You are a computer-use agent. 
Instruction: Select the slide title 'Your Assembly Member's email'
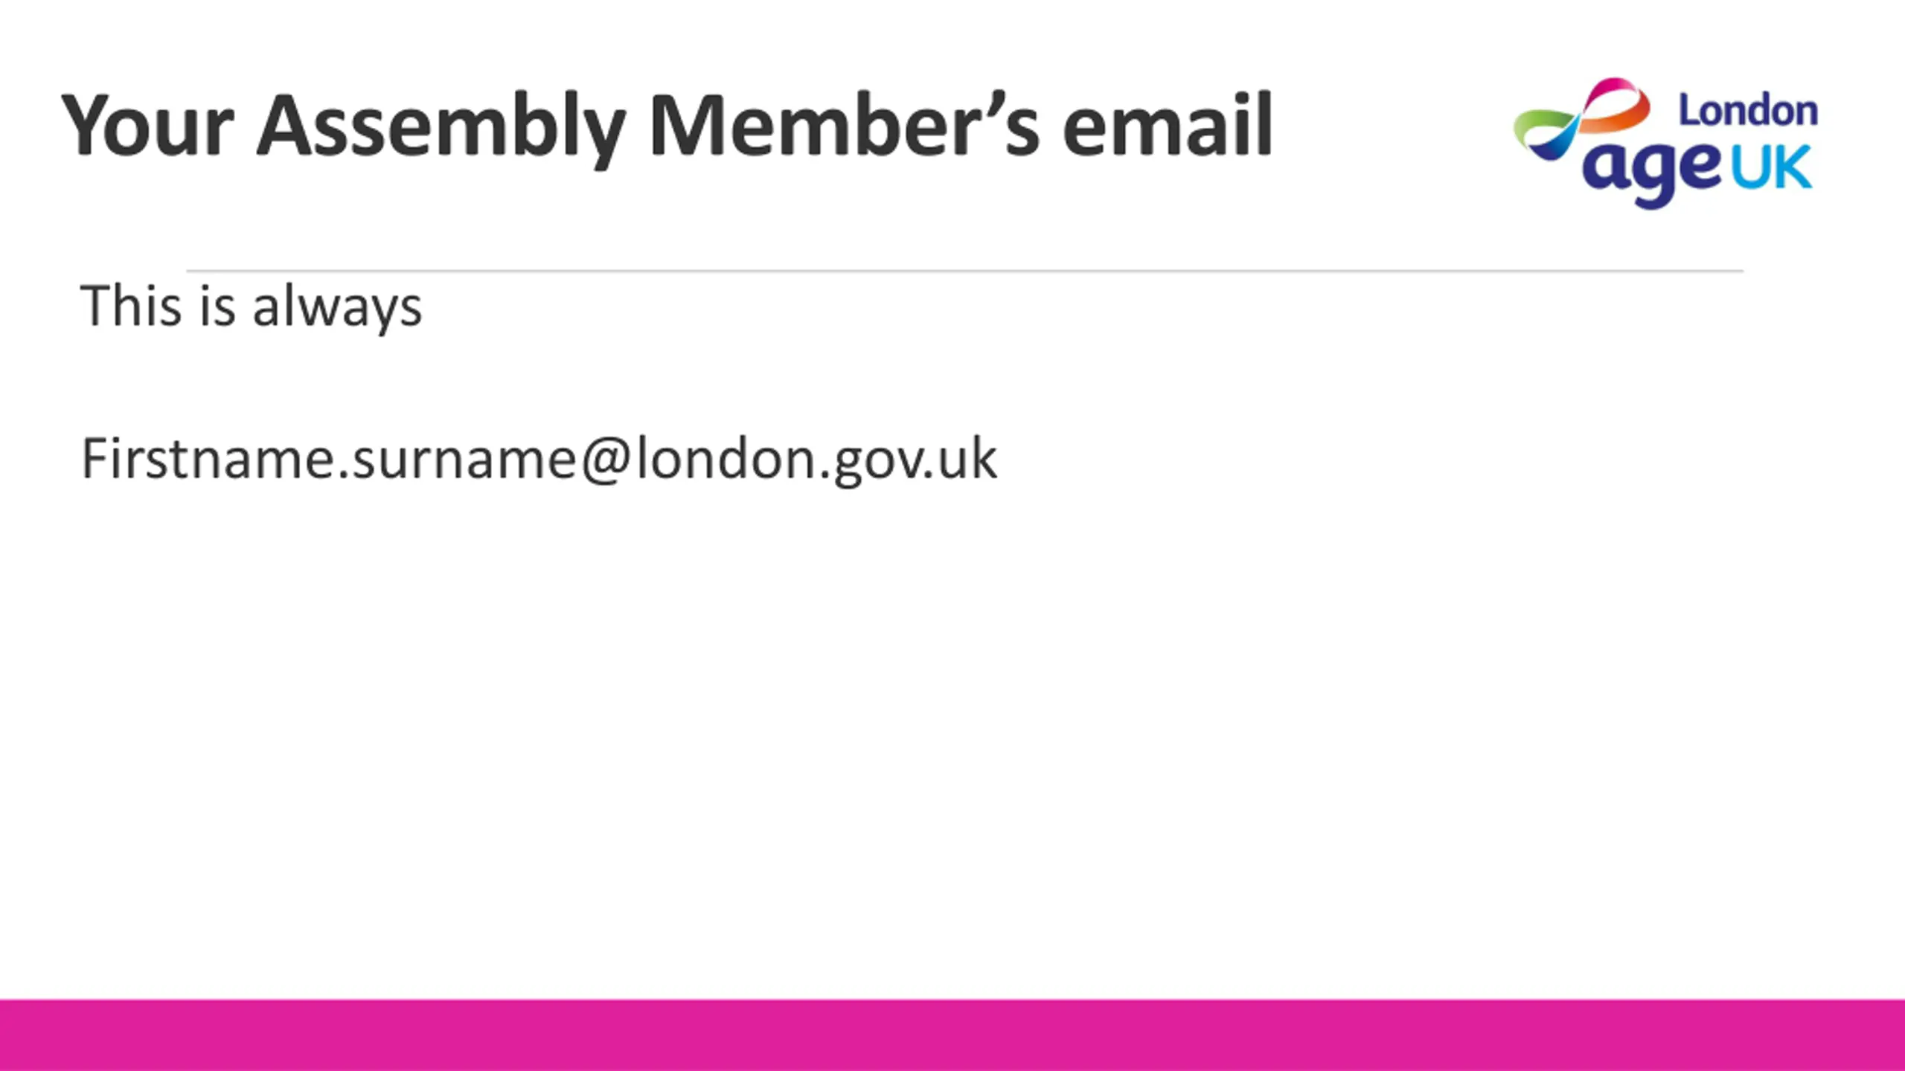point(667,126)
